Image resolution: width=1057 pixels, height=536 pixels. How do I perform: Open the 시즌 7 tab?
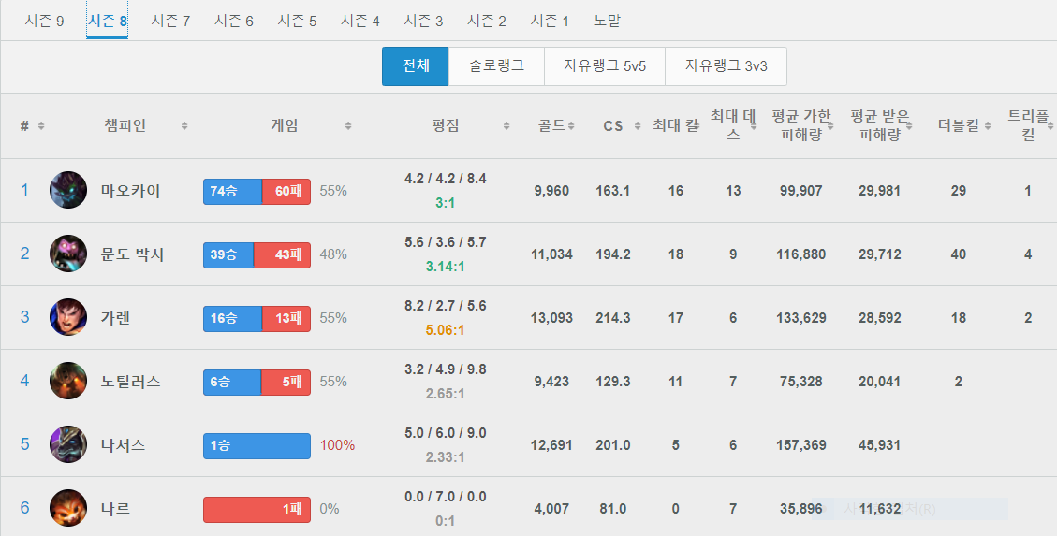(170, 21)
